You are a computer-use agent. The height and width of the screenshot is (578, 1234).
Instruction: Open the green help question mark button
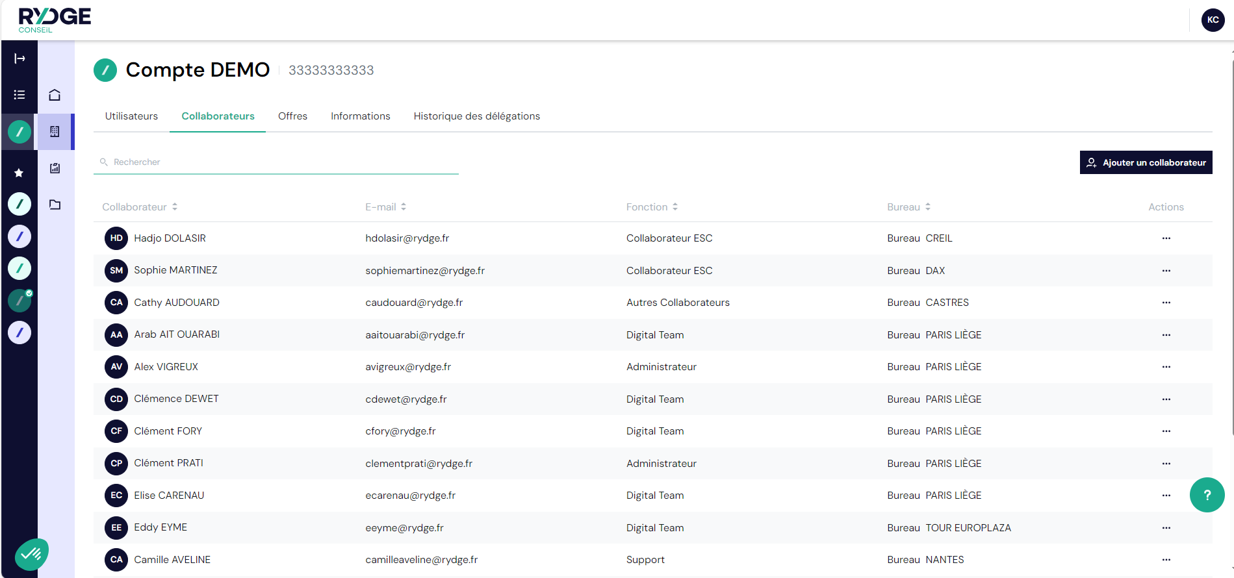pos(1207,495)
